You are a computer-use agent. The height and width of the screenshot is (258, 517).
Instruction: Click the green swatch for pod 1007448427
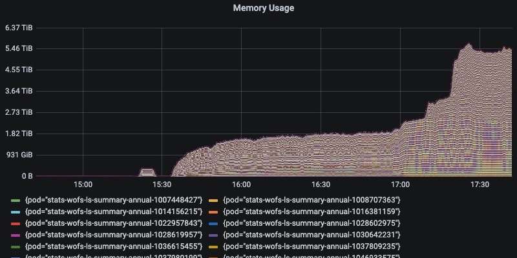pyautogui.click(x=16, y=201)
